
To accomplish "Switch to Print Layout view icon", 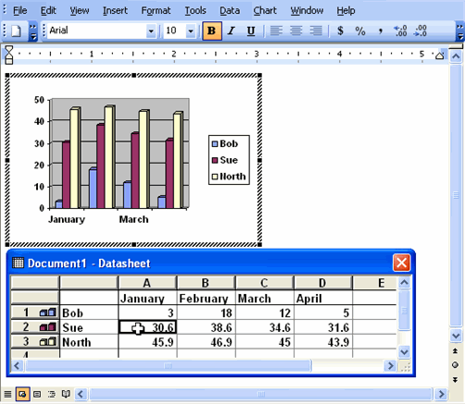I will point(37,394).
